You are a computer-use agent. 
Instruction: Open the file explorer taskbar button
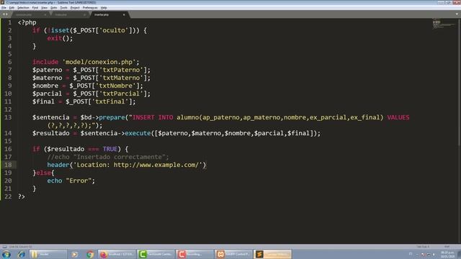click(x=48, y=254)
